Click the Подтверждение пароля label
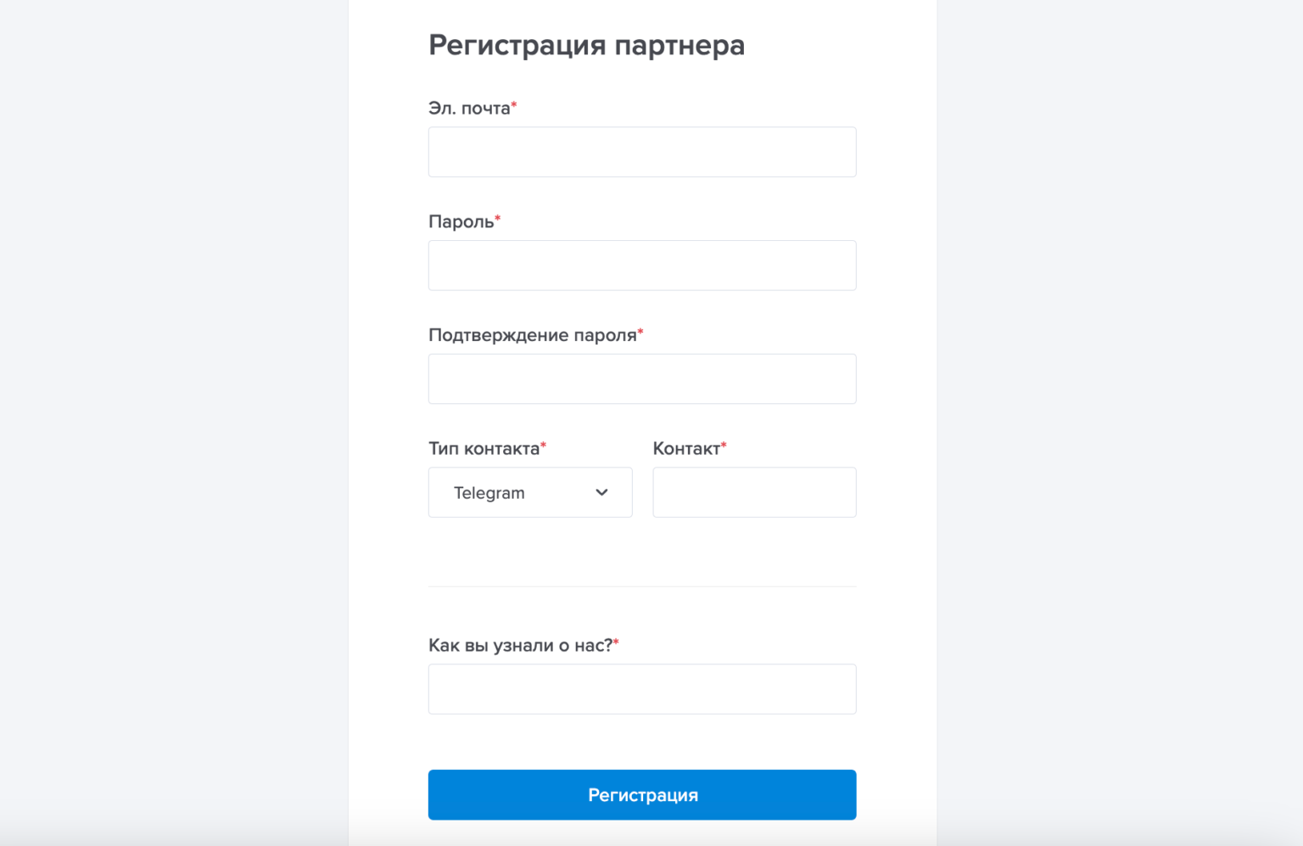The image size is (1303, 846). click(532, 335)
